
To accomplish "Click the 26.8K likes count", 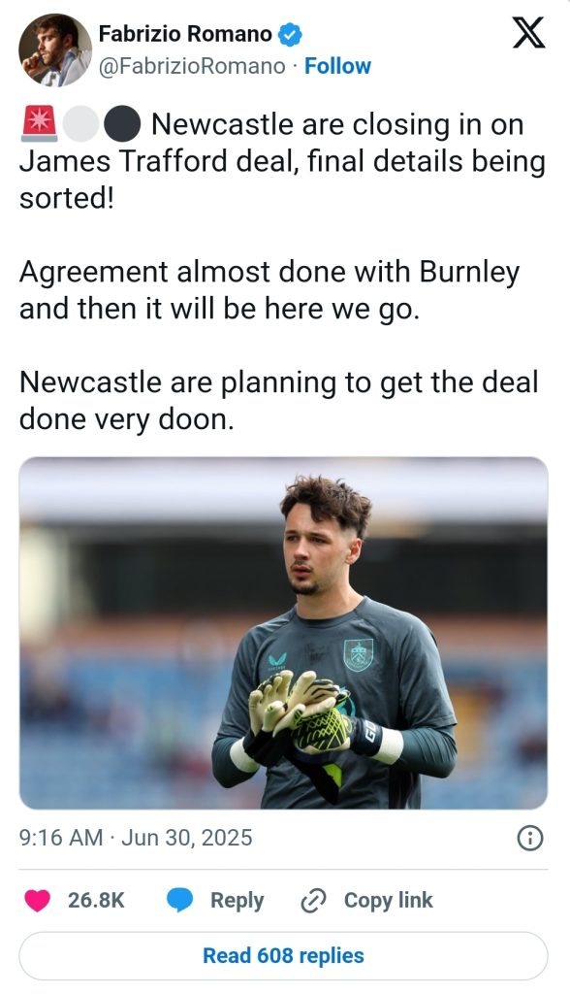I will 96,900.
